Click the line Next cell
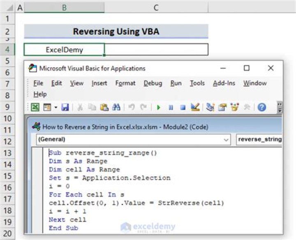296x240 pixels. pyautogui.click(x=67, y=219)
